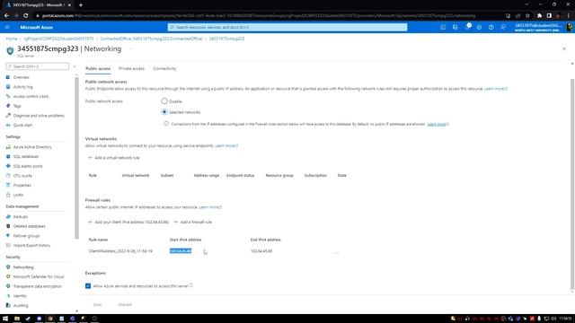This screenshot has height=323, width=575.
Task: Close the Networking blade
Action: pyautogui.click(x=564, y=48)
